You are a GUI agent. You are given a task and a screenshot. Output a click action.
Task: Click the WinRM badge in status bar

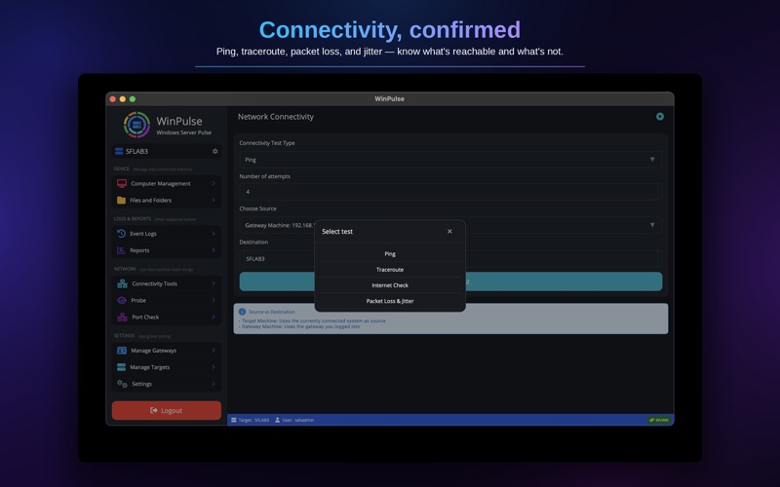[x=659, y=420]
